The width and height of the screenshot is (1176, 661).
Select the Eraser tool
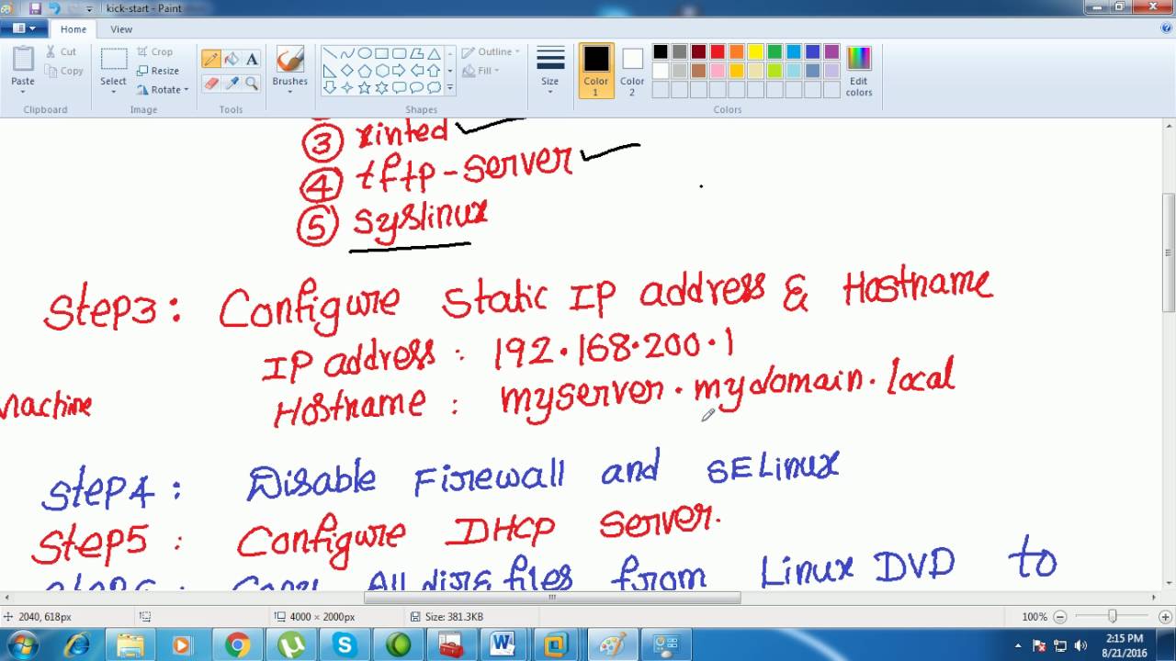point(211,84)
